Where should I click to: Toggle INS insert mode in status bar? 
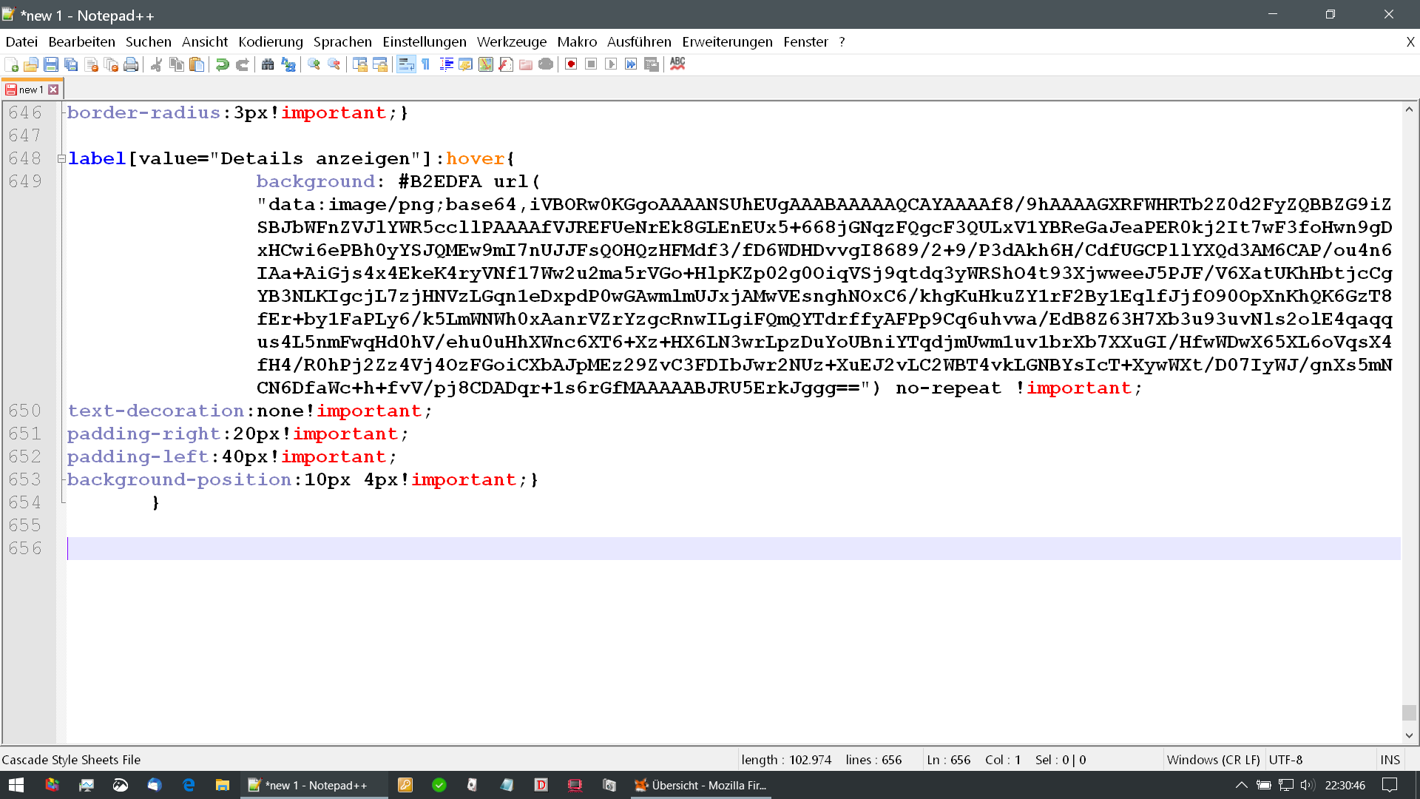1390,760
